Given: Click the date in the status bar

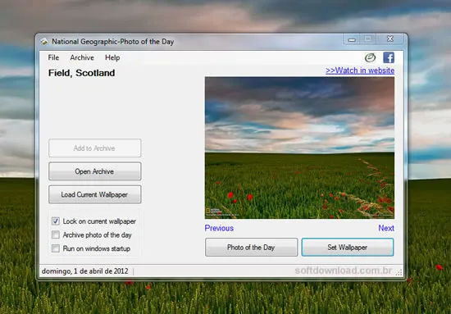Looking at the screenshot, I should tap(84, 271).
